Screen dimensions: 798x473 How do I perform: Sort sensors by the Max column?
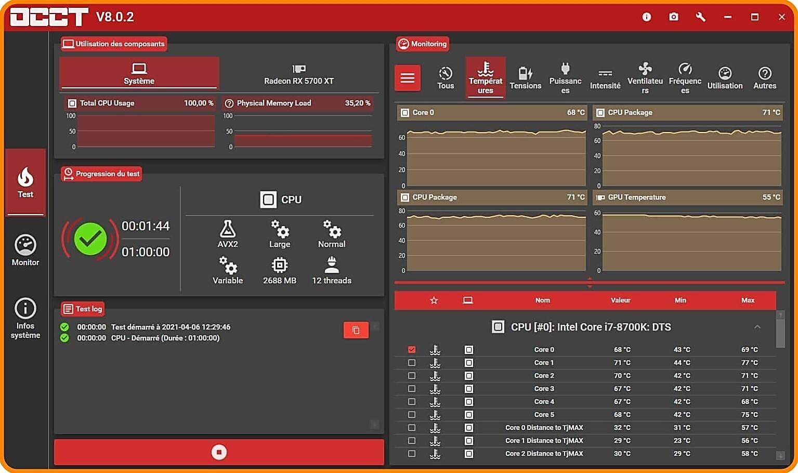point(748,300)
